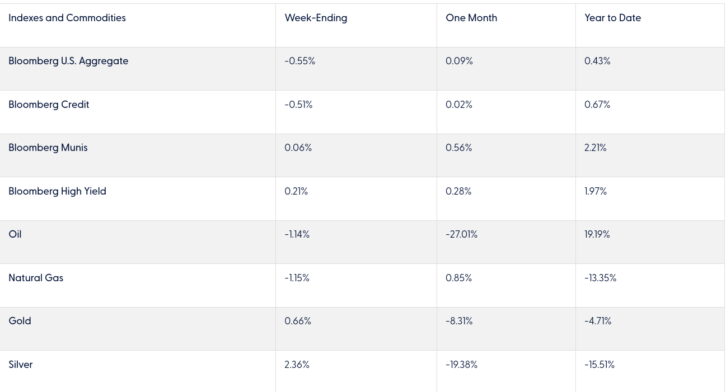The height and width of the screenshot is (392, 726).
Task: Select the Bloomberg Credit row label
Action: click(x=49, y=105)
